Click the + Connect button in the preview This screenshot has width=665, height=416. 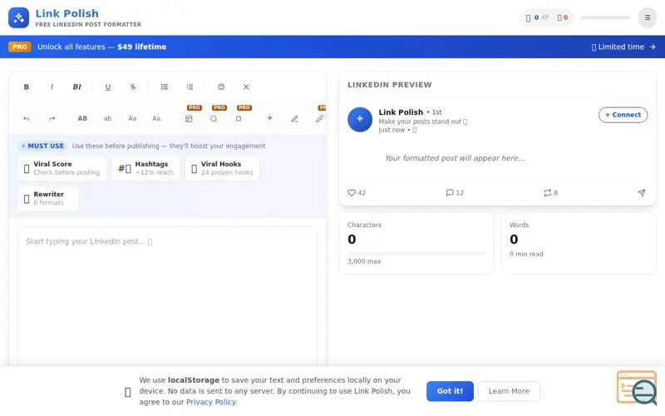[x=623, y=115]
